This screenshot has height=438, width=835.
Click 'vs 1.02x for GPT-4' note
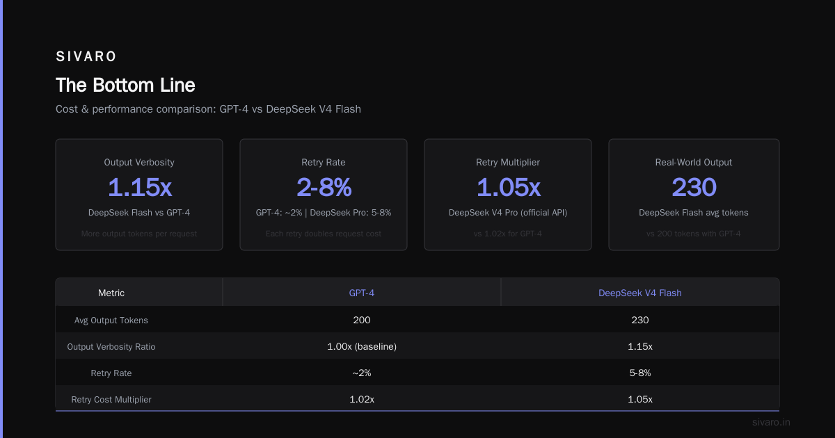pos(508,234)
